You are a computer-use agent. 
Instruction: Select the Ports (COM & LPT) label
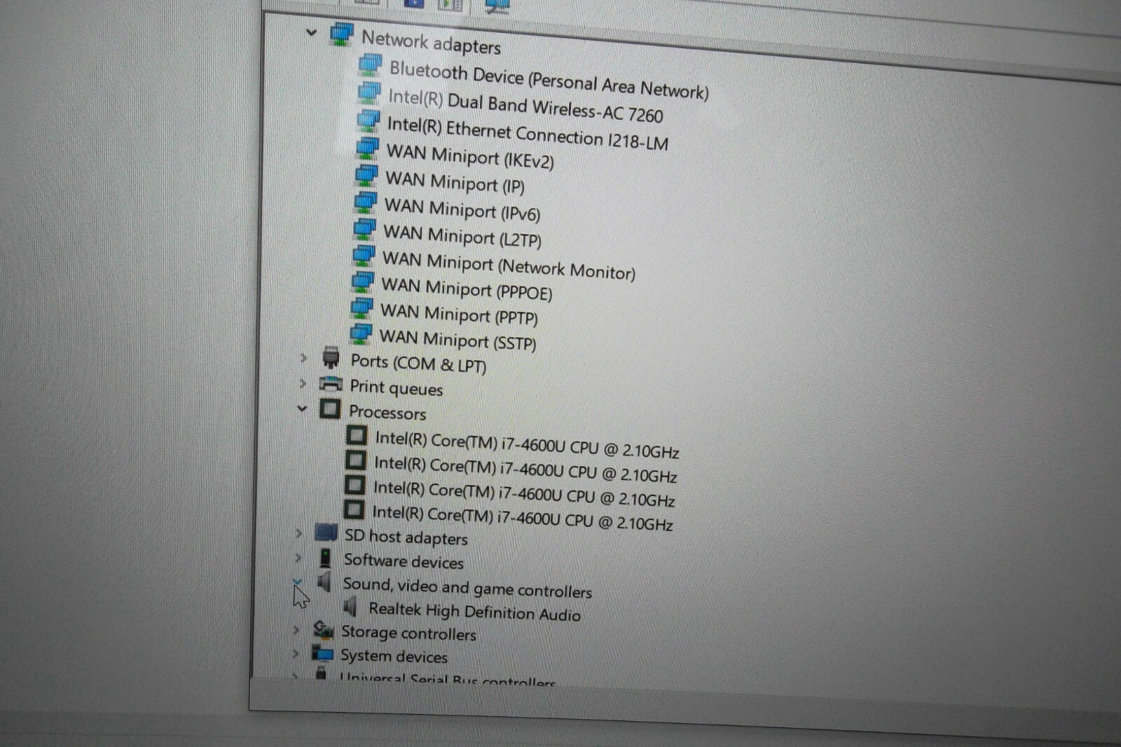[418, 363]
